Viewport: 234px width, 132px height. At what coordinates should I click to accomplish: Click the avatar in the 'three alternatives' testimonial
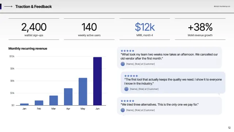(x=123, y=110)
